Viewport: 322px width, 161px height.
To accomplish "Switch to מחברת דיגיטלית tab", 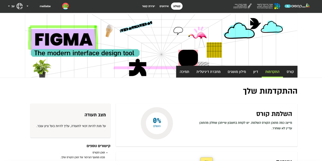I will pos(208,72).
